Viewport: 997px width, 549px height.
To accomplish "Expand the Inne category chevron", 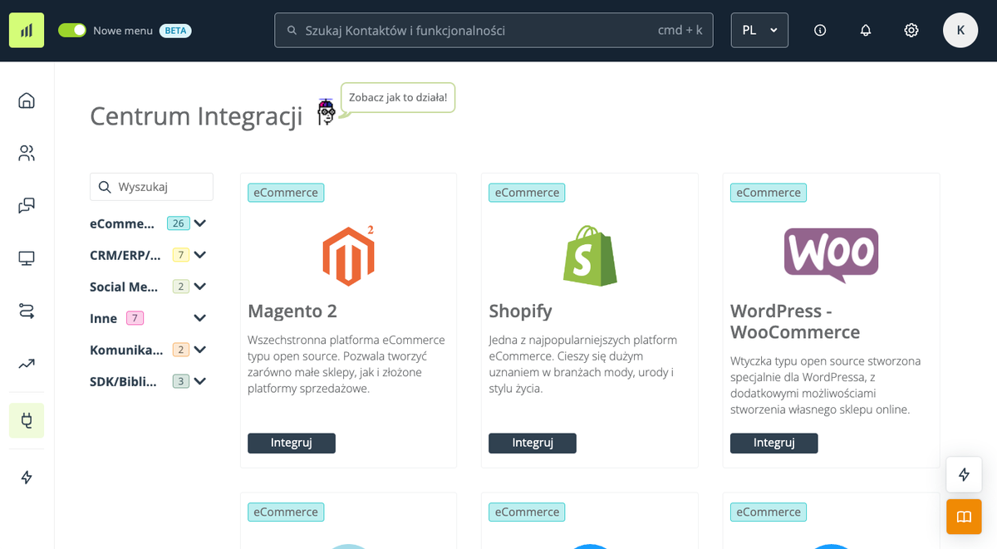I will (x=199, y=318).
